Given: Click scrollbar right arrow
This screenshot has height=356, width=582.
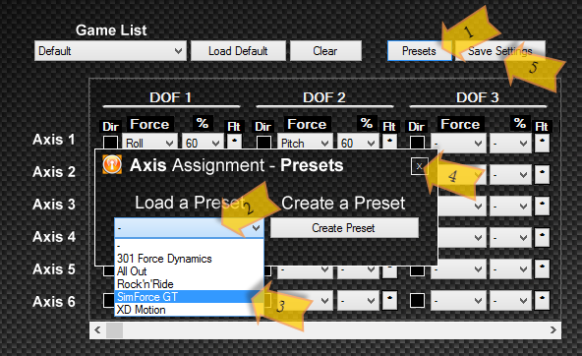Looking at the screenshot, I should (x=553, y=330).
